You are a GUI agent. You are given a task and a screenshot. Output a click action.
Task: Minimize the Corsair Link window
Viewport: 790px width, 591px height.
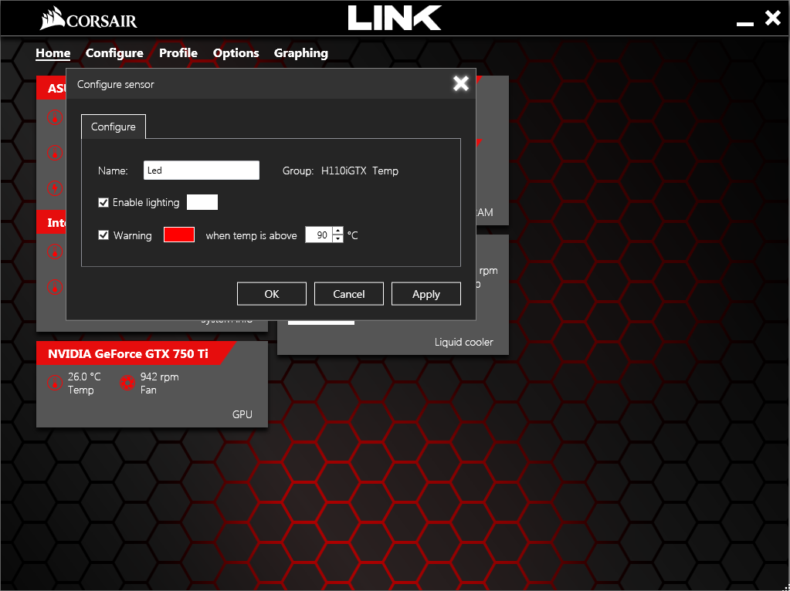tap(744, 24)
